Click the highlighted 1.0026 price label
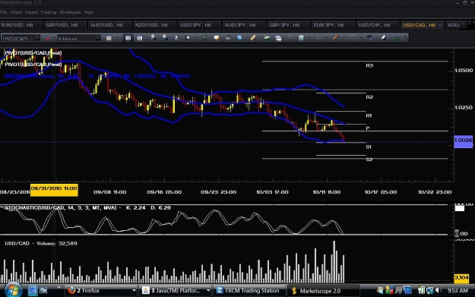 click(463, 141)
